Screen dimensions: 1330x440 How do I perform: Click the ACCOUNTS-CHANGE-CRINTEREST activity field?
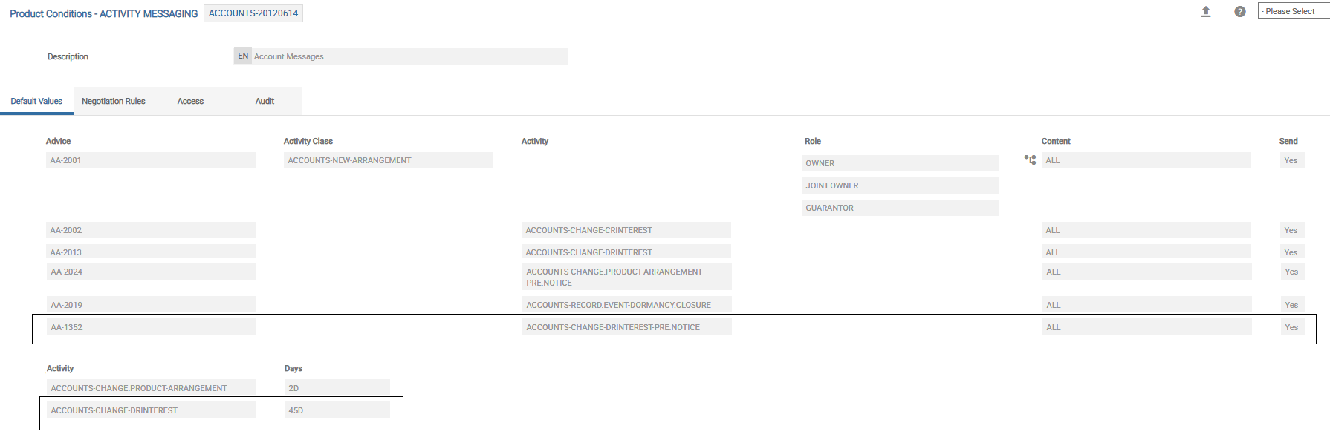[626, 230]
